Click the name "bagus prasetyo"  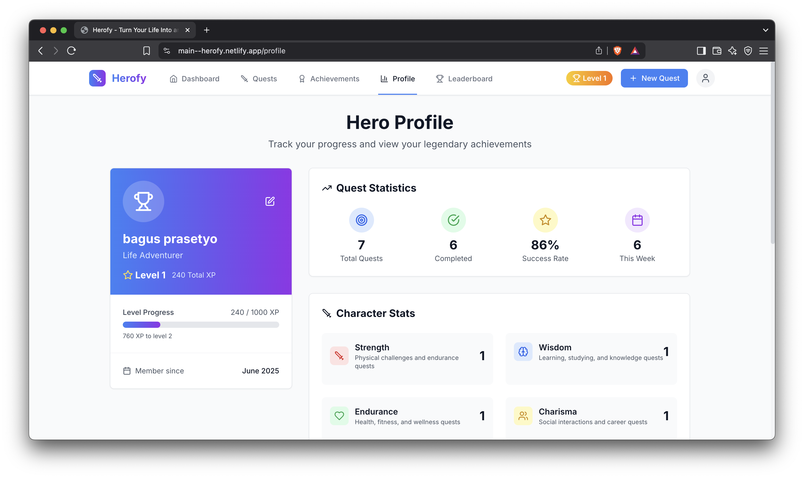point(170,239)
